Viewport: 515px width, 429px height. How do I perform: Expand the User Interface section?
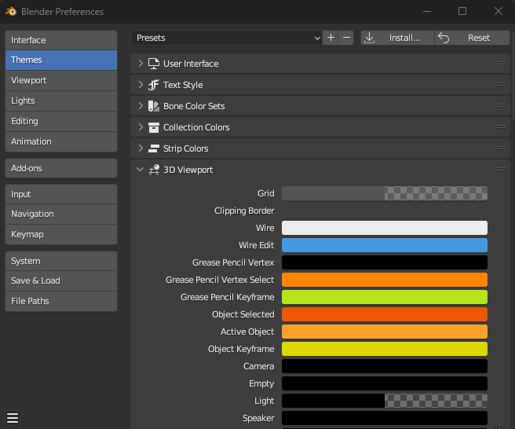click(x=141, y=64)
